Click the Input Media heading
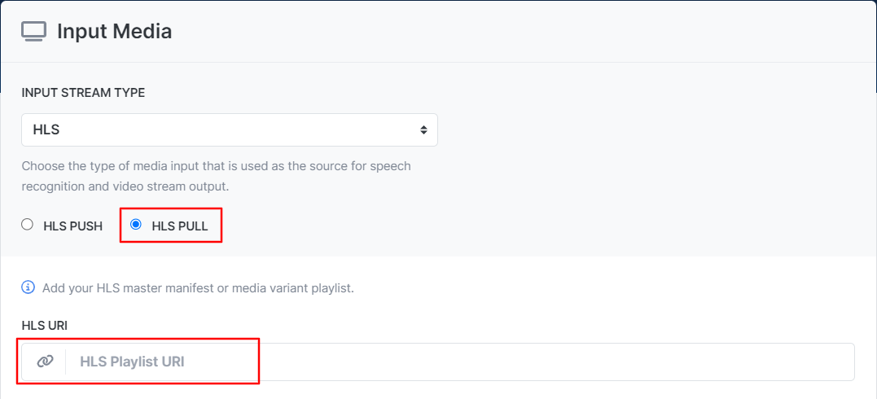 [115, 31]
